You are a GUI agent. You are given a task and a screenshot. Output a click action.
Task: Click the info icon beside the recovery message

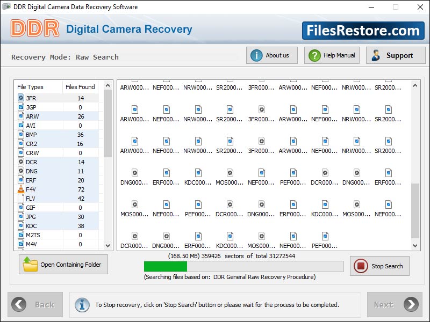point(82,304)
